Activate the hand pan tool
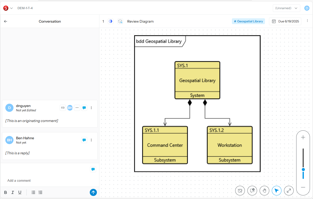313x199 pixels. click(264, 190)
